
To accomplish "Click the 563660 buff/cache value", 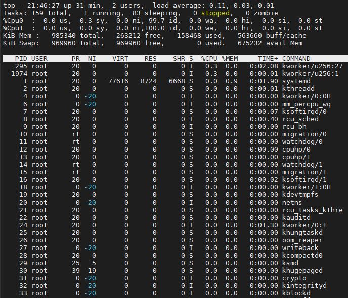I will pyautogui.click(x=250, y=36).
